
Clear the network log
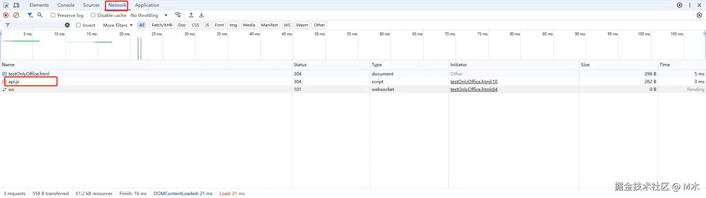tap(16, 15)
